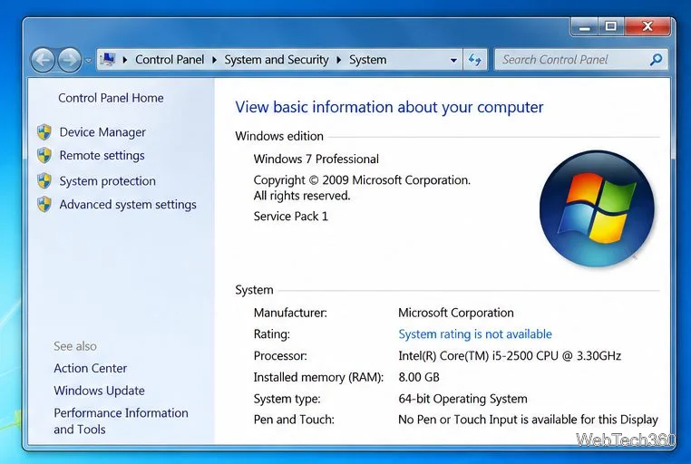Click the '64-bit Operating System' value
The width and height of the screenshot is (691, 464).
[x=462, y=399]
